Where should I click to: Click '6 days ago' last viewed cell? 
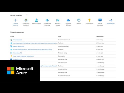(99, 50)
